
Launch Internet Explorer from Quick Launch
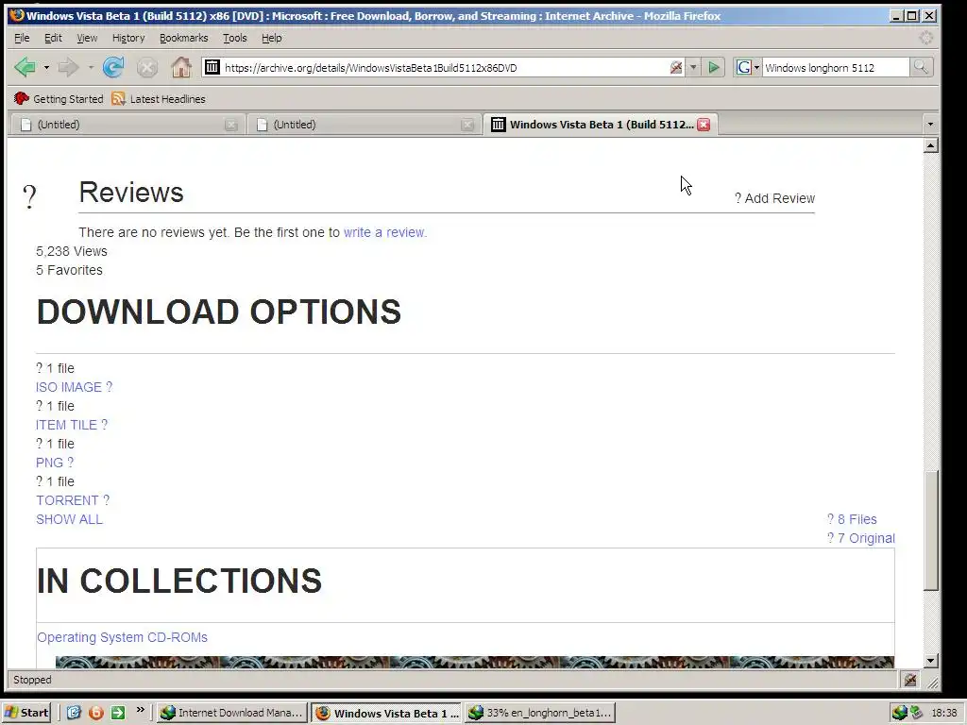click(x=74, y=713)
